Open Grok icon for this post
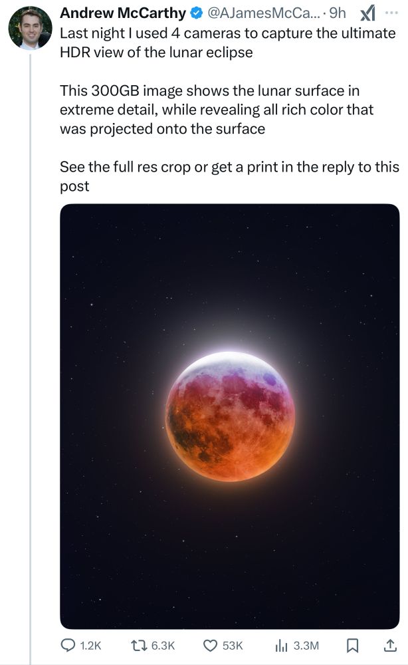The image size is (408, 665). 367,13
